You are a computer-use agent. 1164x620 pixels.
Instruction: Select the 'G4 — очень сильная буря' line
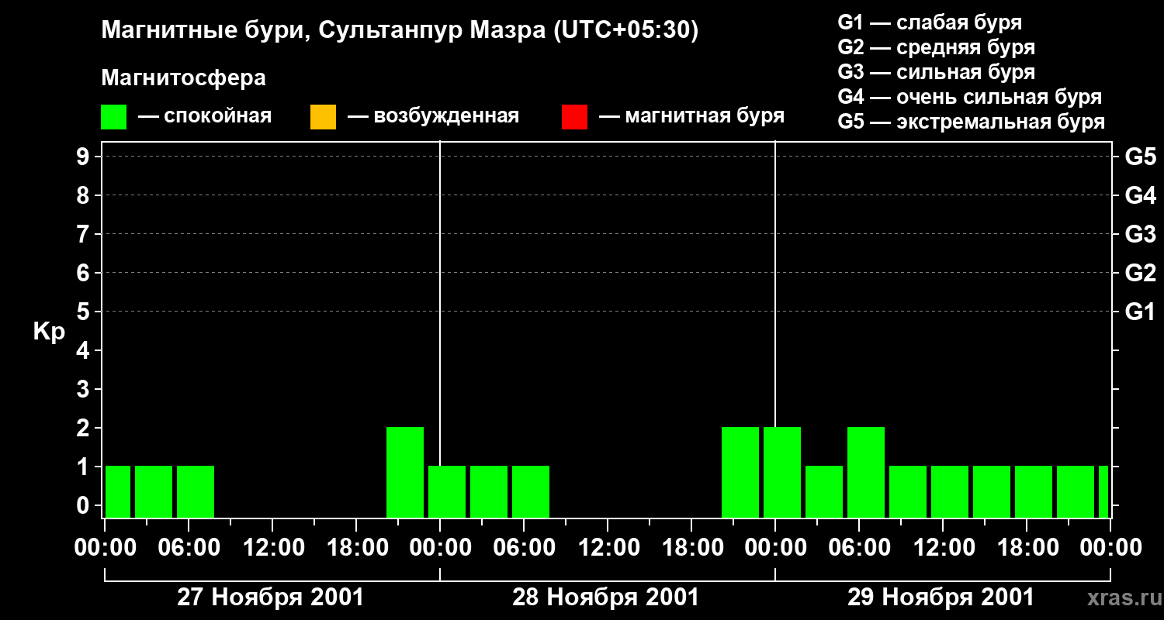coord(970,97)
